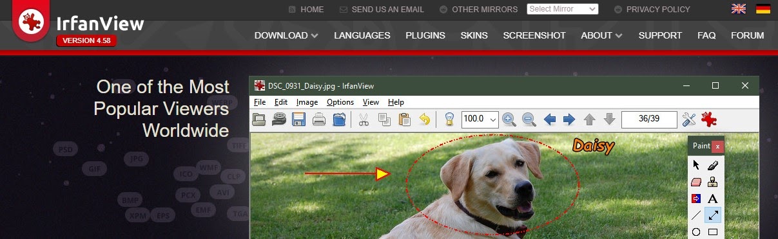778x239 pixels.
Task: Click the German flag language icon
Action: [763, 9]
